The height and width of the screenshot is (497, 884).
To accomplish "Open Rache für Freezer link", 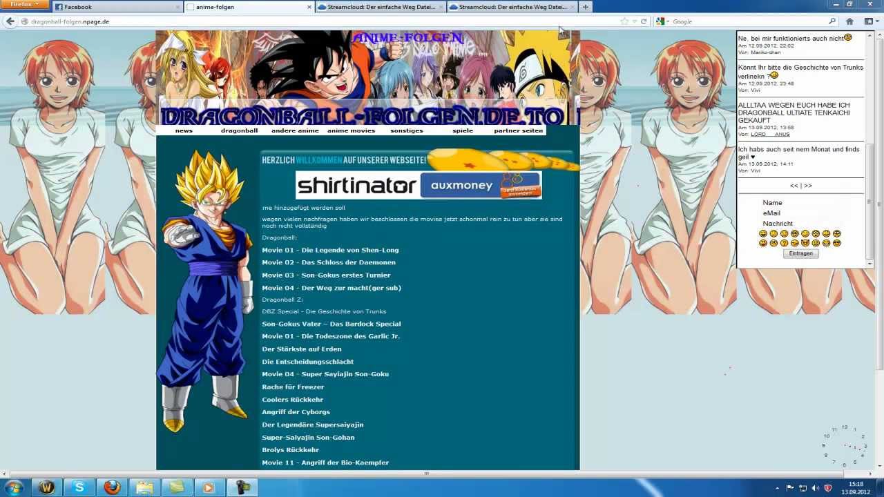I will coord(293,387).
